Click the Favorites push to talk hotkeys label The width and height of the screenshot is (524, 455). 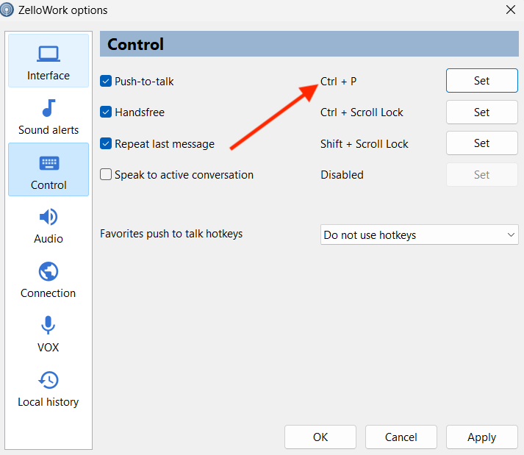coord(171,234)
